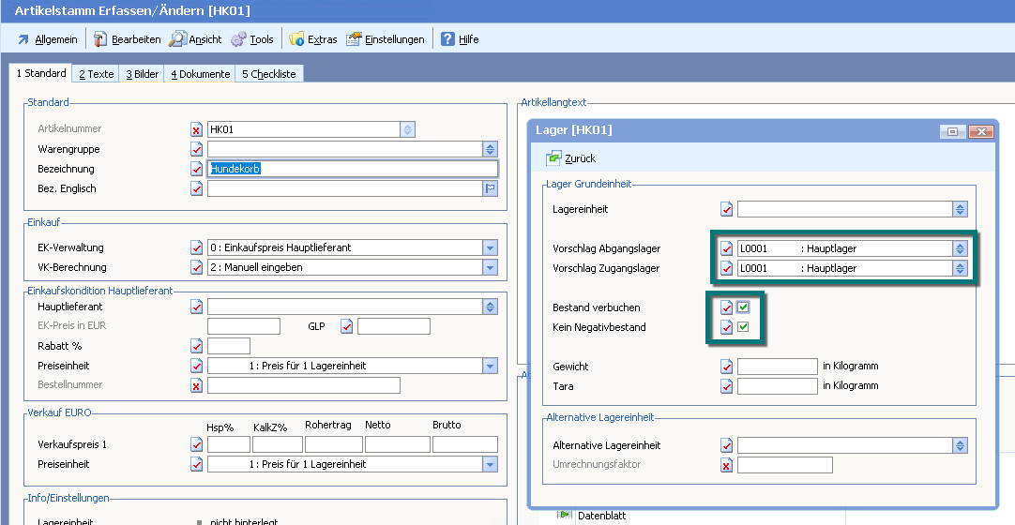
Task: Click the Gewicht input field
Action: pyautogui.click(x=777, y=367)
